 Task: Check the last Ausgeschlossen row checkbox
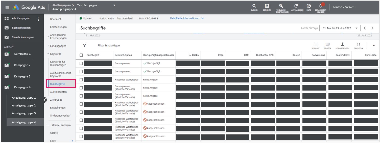point(81,136)
